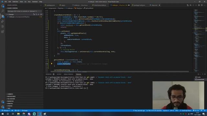Click errors and warnings count in status bar
Viewport: 207px width, 116px height.
pyautogui.click(x=17, y=111)
